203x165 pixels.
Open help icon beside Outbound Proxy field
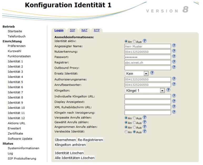pos(174,67)
